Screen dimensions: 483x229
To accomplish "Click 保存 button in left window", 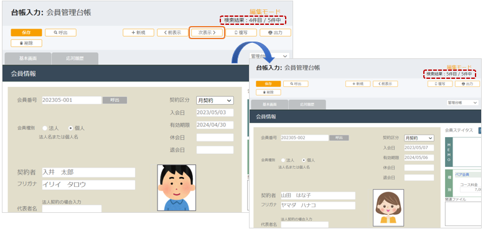I will click(x=26, y=32).
